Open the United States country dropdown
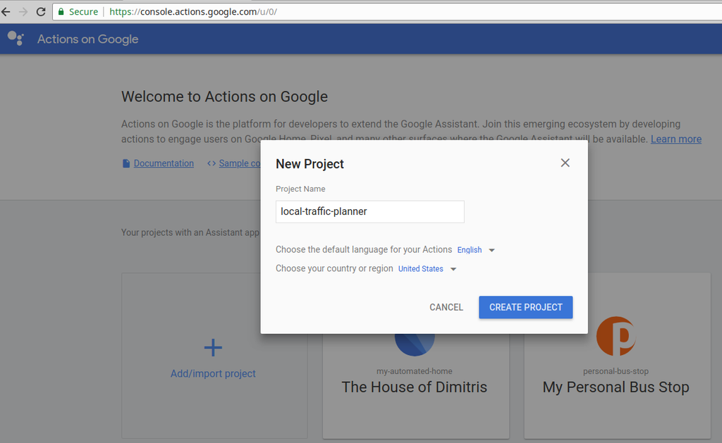722x443 pixels. pos(427,268)
